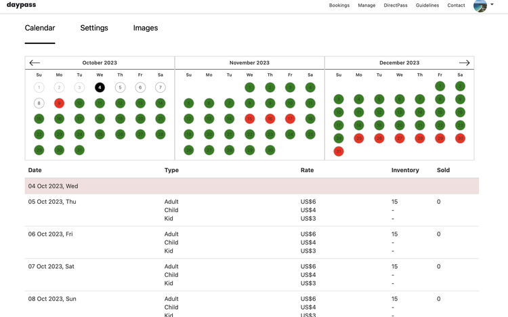Select green December 1 date
Screen dimensions: 508x317
click(440, 86)
